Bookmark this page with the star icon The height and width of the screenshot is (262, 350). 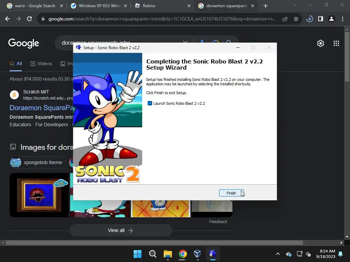296,19
